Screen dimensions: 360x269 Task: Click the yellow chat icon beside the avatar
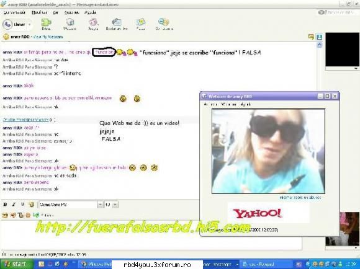[x=311, y=37]
